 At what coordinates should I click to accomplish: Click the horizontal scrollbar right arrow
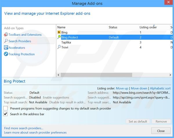(170, 75)
